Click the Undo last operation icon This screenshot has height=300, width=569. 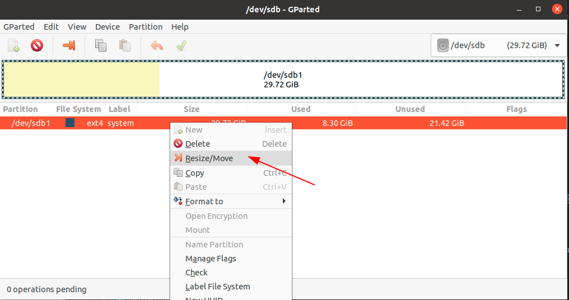coord(157,45)
